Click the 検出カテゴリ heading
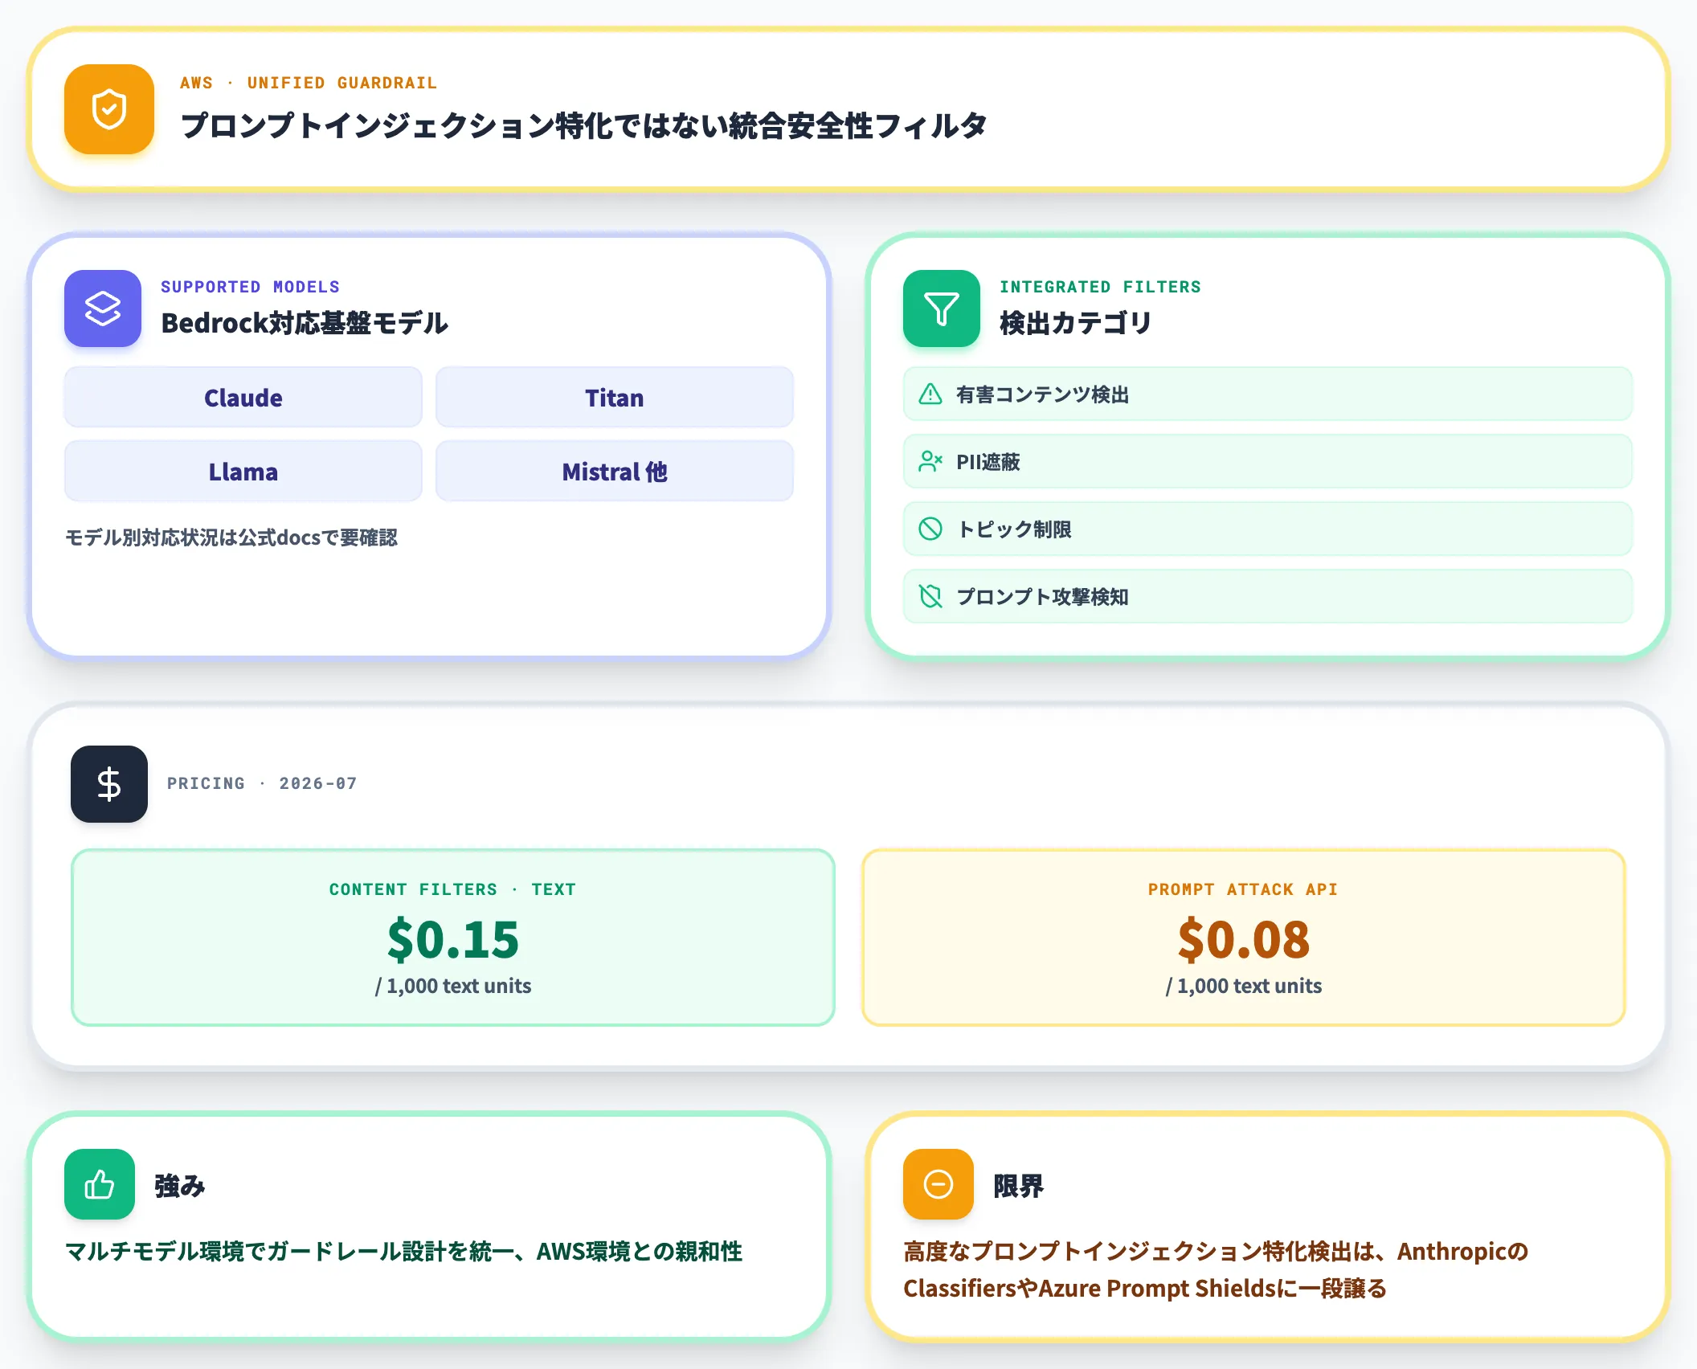Screen dimensions: 1697x1369 click(x=1075, y=323)
